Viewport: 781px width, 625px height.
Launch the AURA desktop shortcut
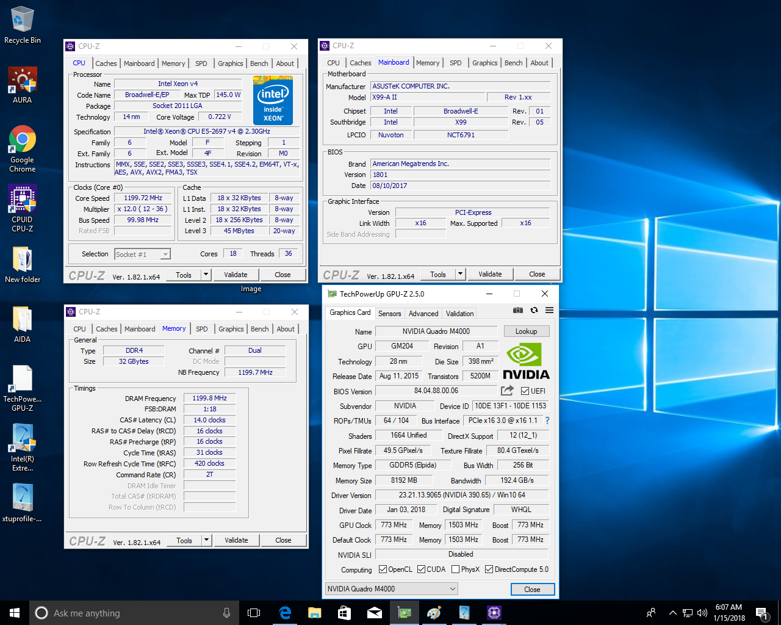pos(22,85)
